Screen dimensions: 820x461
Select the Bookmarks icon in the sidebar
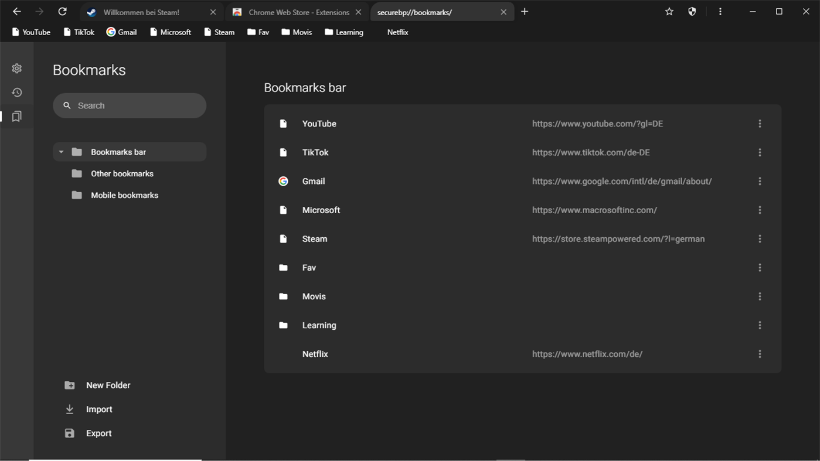click(16, 116)
